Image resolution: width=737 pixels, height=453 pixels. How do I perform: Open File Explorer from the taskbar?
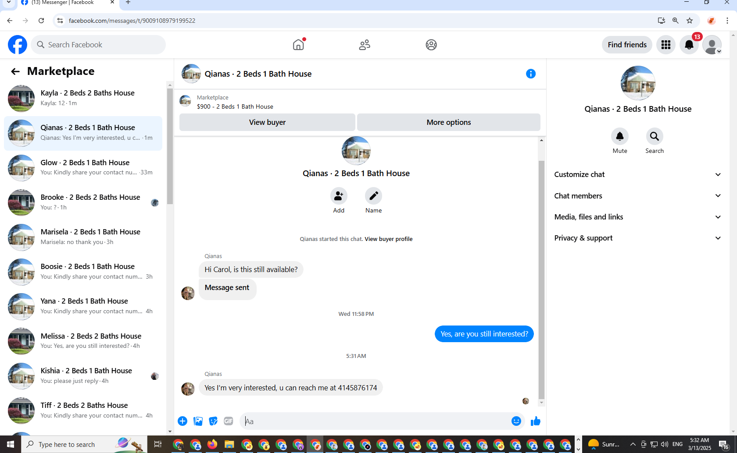tap(229, 445)
